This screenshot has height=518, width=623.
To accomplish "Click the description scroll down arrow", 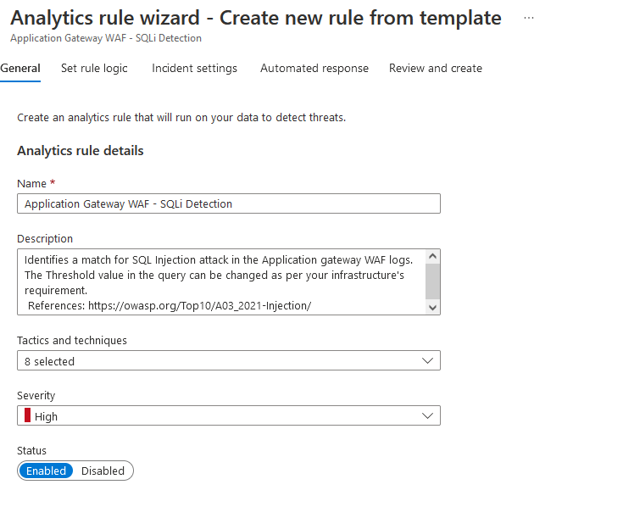I will [x=432, y=307].
